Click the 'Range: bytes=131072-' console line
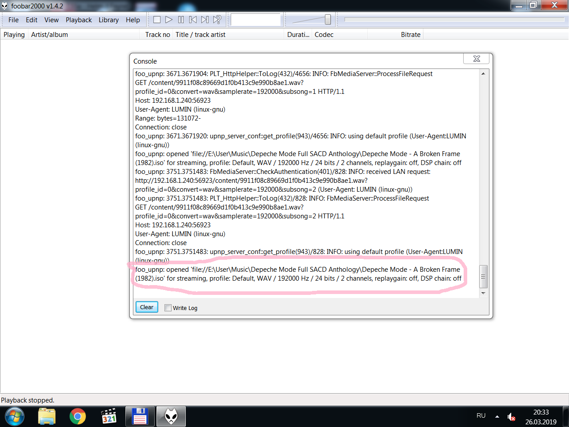 click(168, 118)
